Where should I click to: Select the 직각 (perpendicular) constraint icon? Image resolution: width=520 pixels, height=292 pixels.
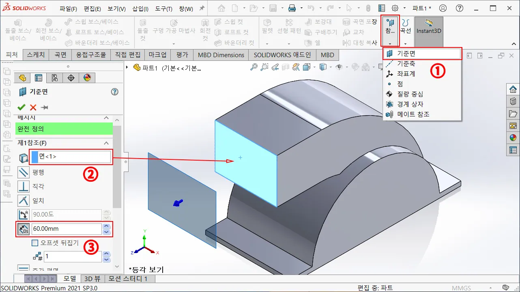[x=24, y=187]
